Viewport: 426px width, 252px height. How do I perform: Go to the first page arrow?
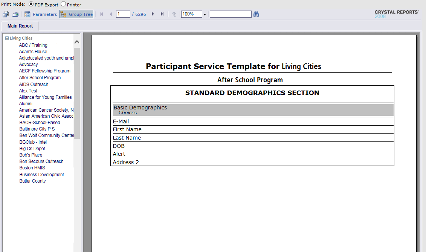tap(102, 14)
